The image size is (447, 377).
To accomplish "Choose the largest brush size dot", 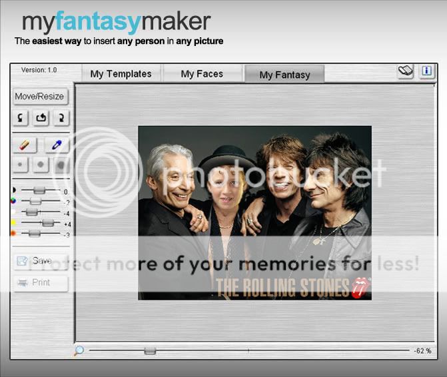I will 61,165.
